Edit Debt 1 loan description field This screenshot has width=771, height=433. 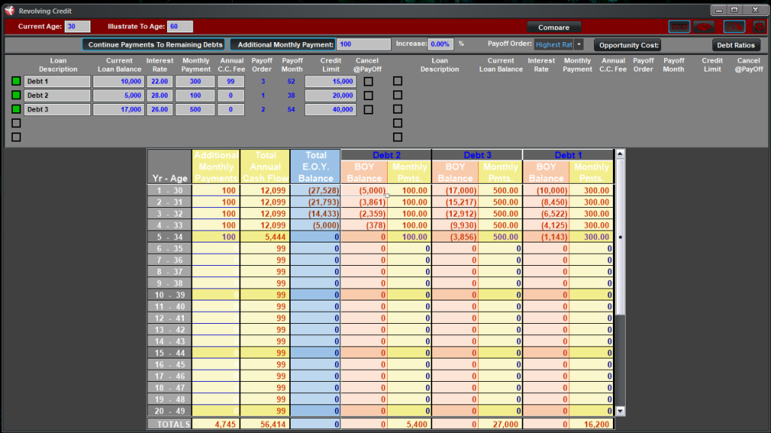[x=57, y=81]
